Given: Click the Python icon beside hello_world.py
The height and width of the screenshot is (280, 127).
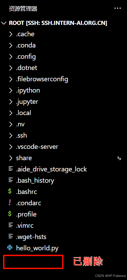Looking at the screenshot, I should (x=10, y=248).
